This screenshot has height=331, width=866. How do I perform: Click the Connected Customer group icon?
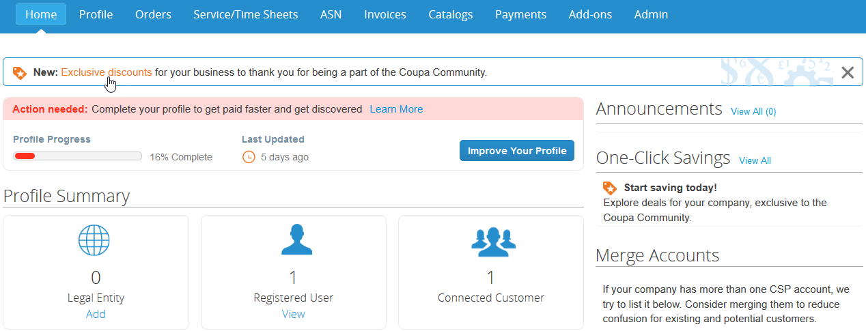point(491,240)
